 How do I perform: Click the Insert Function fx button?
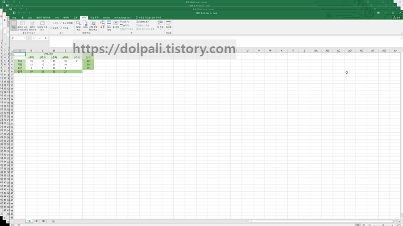click(x=45, y=38)
